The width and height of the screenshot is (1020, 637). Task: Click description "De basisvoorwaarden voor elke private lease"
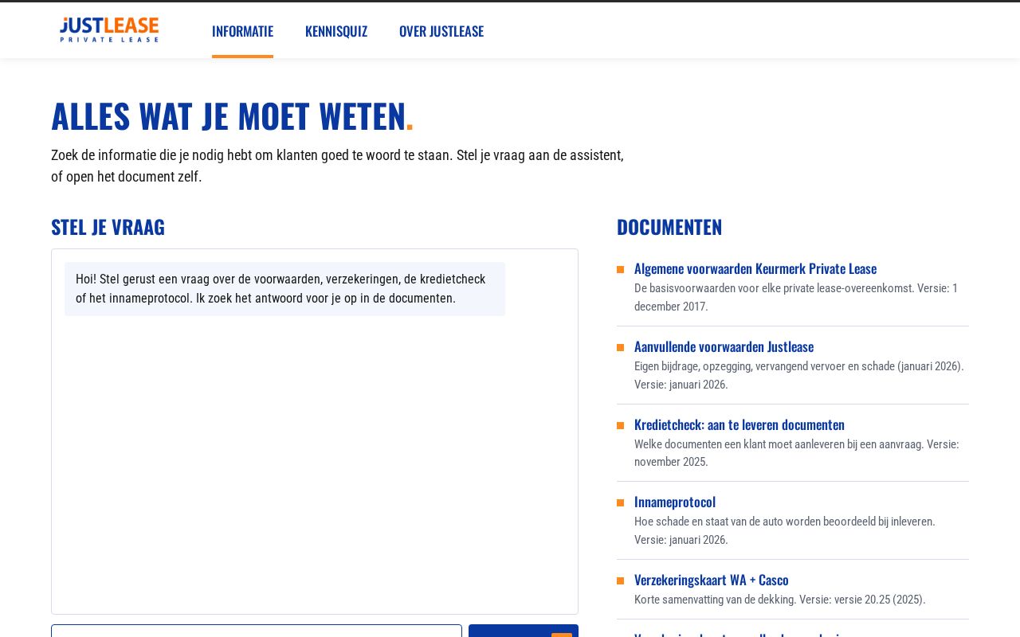click(x=796, y=297)
